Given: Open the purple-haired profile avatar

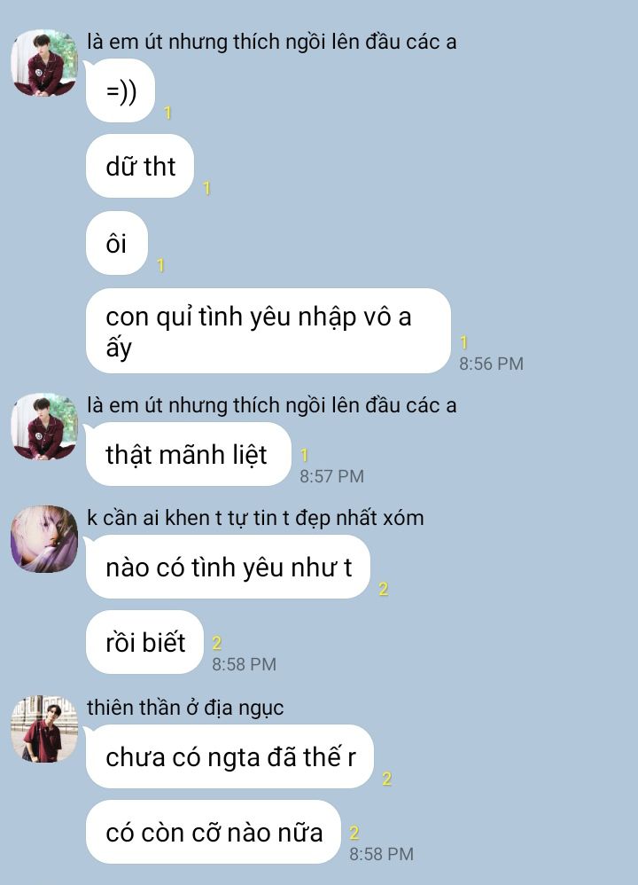Looking at the screenshot, I should pyautogui.click(x=44, y=539).
